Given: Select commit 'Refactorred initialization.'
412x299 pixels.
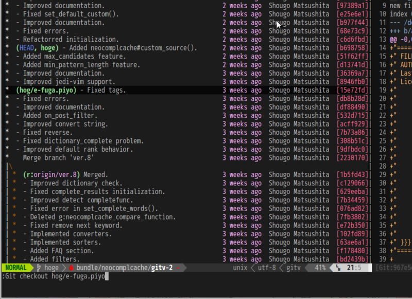Looking at the screenshot, I should click(x=71, y=40).
